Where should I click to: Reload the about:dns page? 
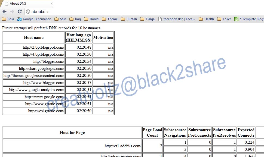coord(20,11)
